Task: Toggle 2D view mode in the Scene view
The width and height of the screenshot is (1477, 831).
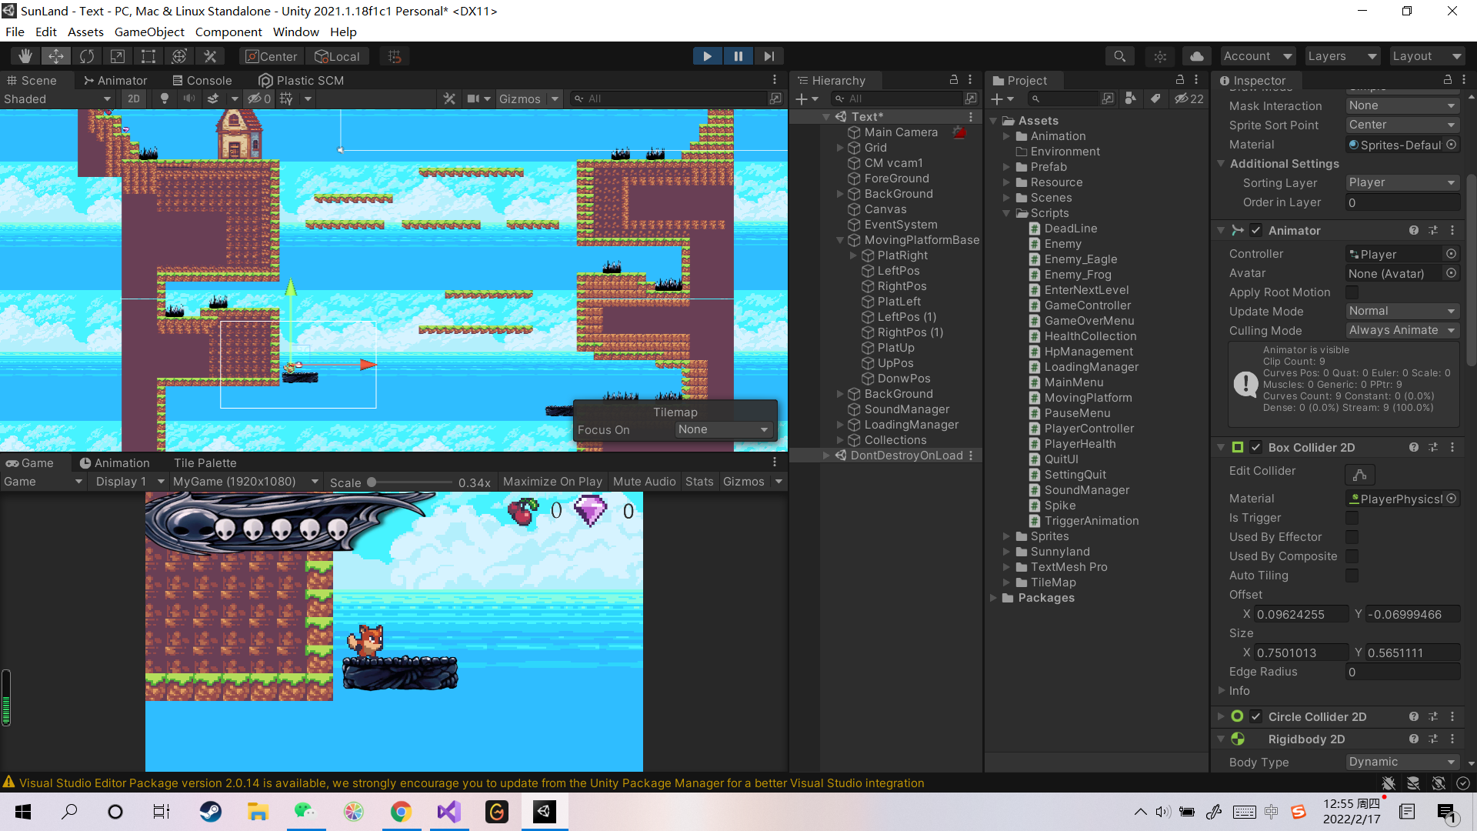Action: coord(133,98)
